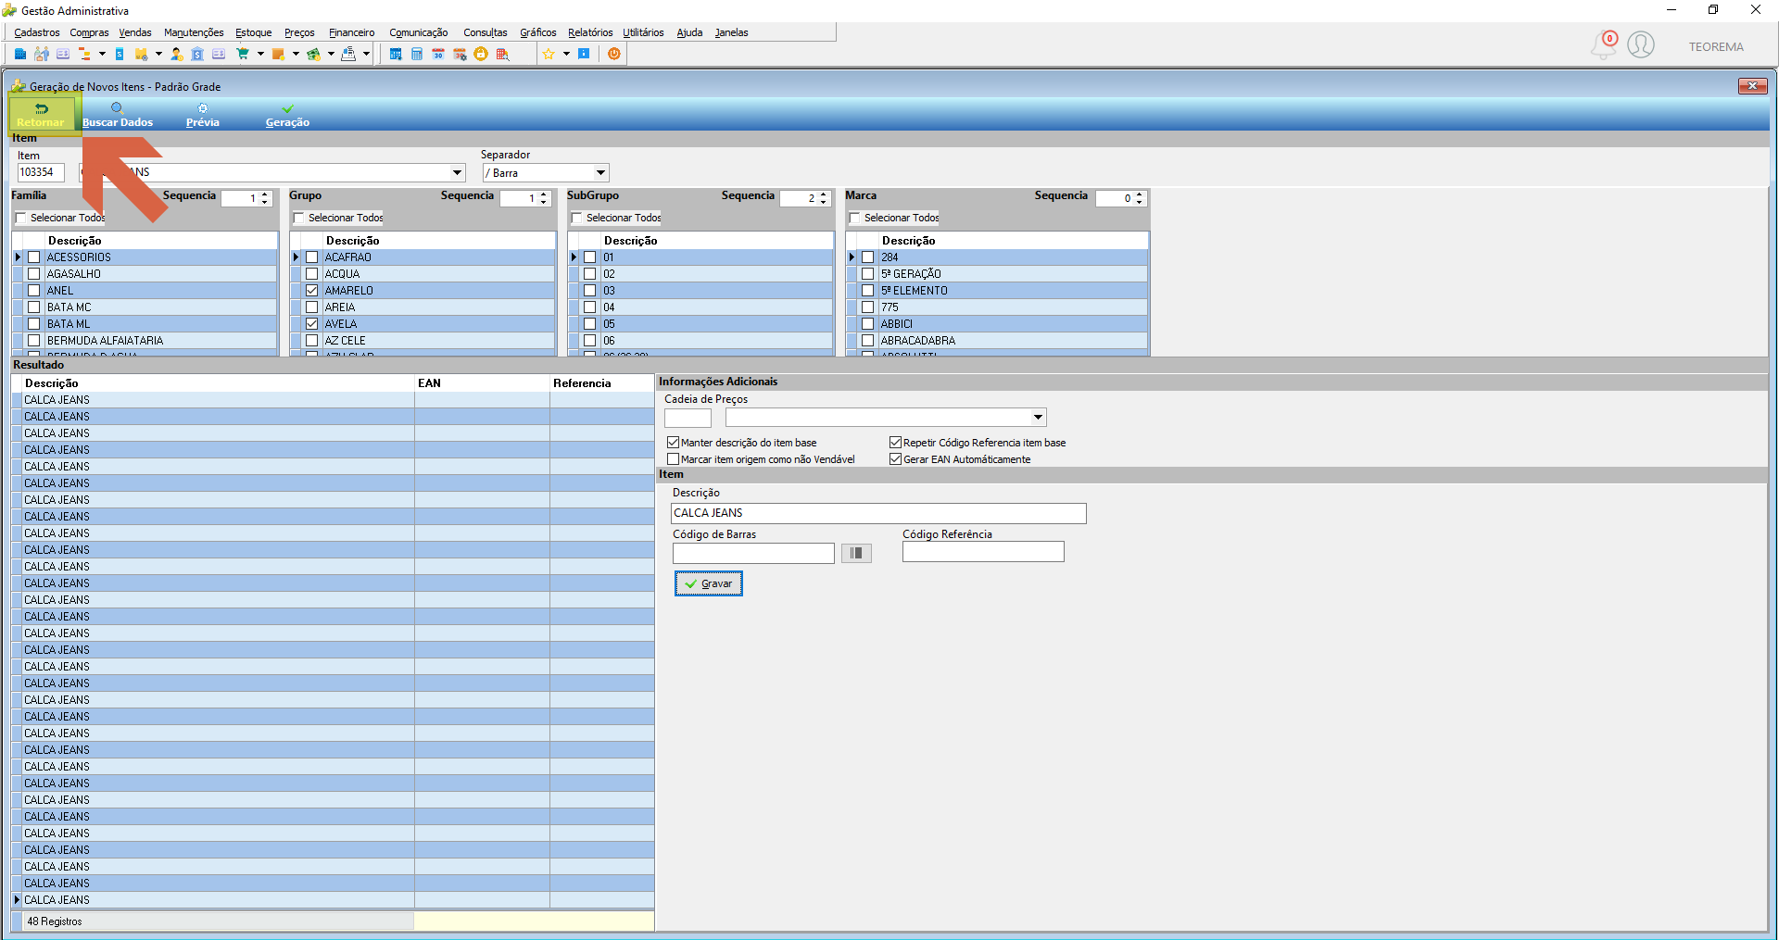Uncheck the AMARELO checkbox in Grupo list
Image resolution: width=1779 pixels, height=940 pixels.
coord(312,291)
